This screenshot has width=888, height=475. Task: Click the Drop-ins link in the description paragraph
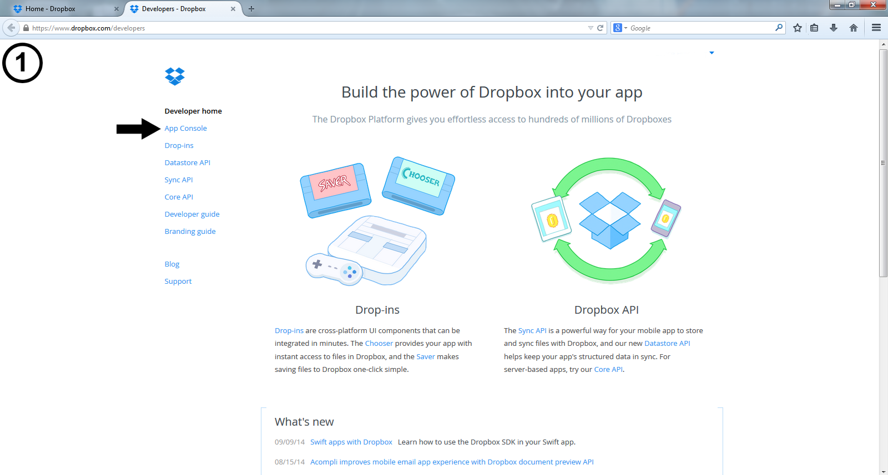click(289, 330)
